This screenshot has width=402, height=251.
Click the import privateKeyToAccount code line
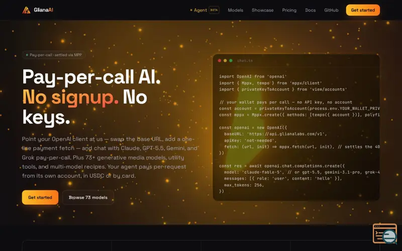click(x=283, y=89)
